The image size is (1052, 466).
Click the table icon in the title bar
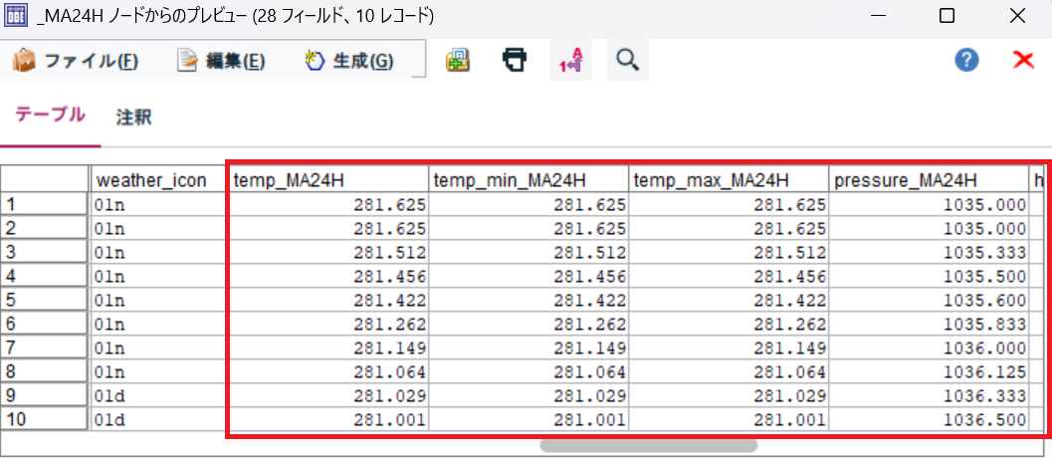pyautogui.click(x=16, y=16)
